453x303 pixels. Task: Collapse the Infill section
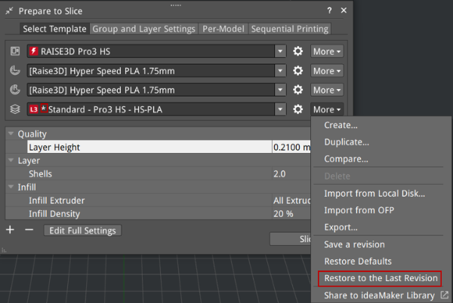click(x=11, y=186)
